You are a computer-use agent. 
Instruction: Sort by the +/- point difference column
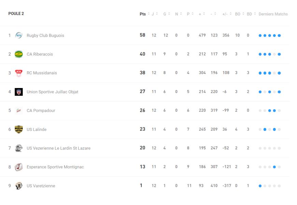[227, 14]
